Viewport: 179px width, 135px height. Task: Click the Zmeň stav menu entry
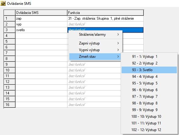point(95,57)
